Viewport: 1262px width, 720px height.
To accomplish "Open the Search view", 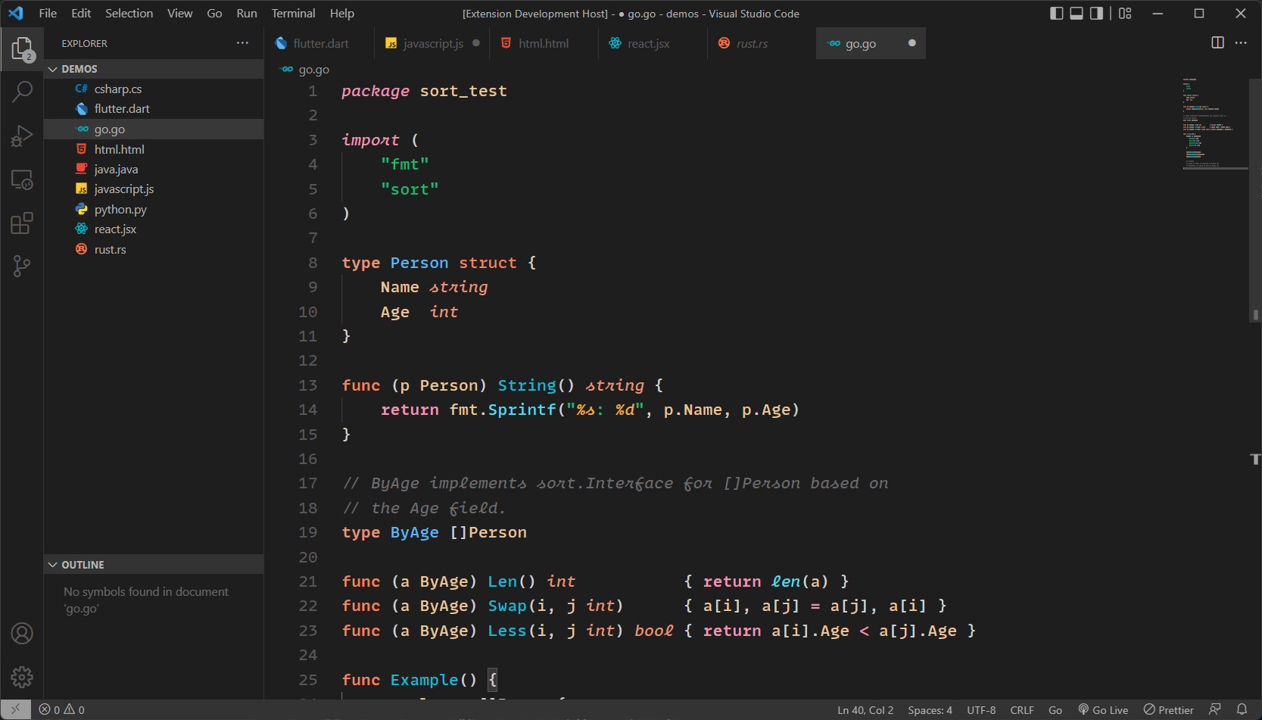I will click(22, 92).
